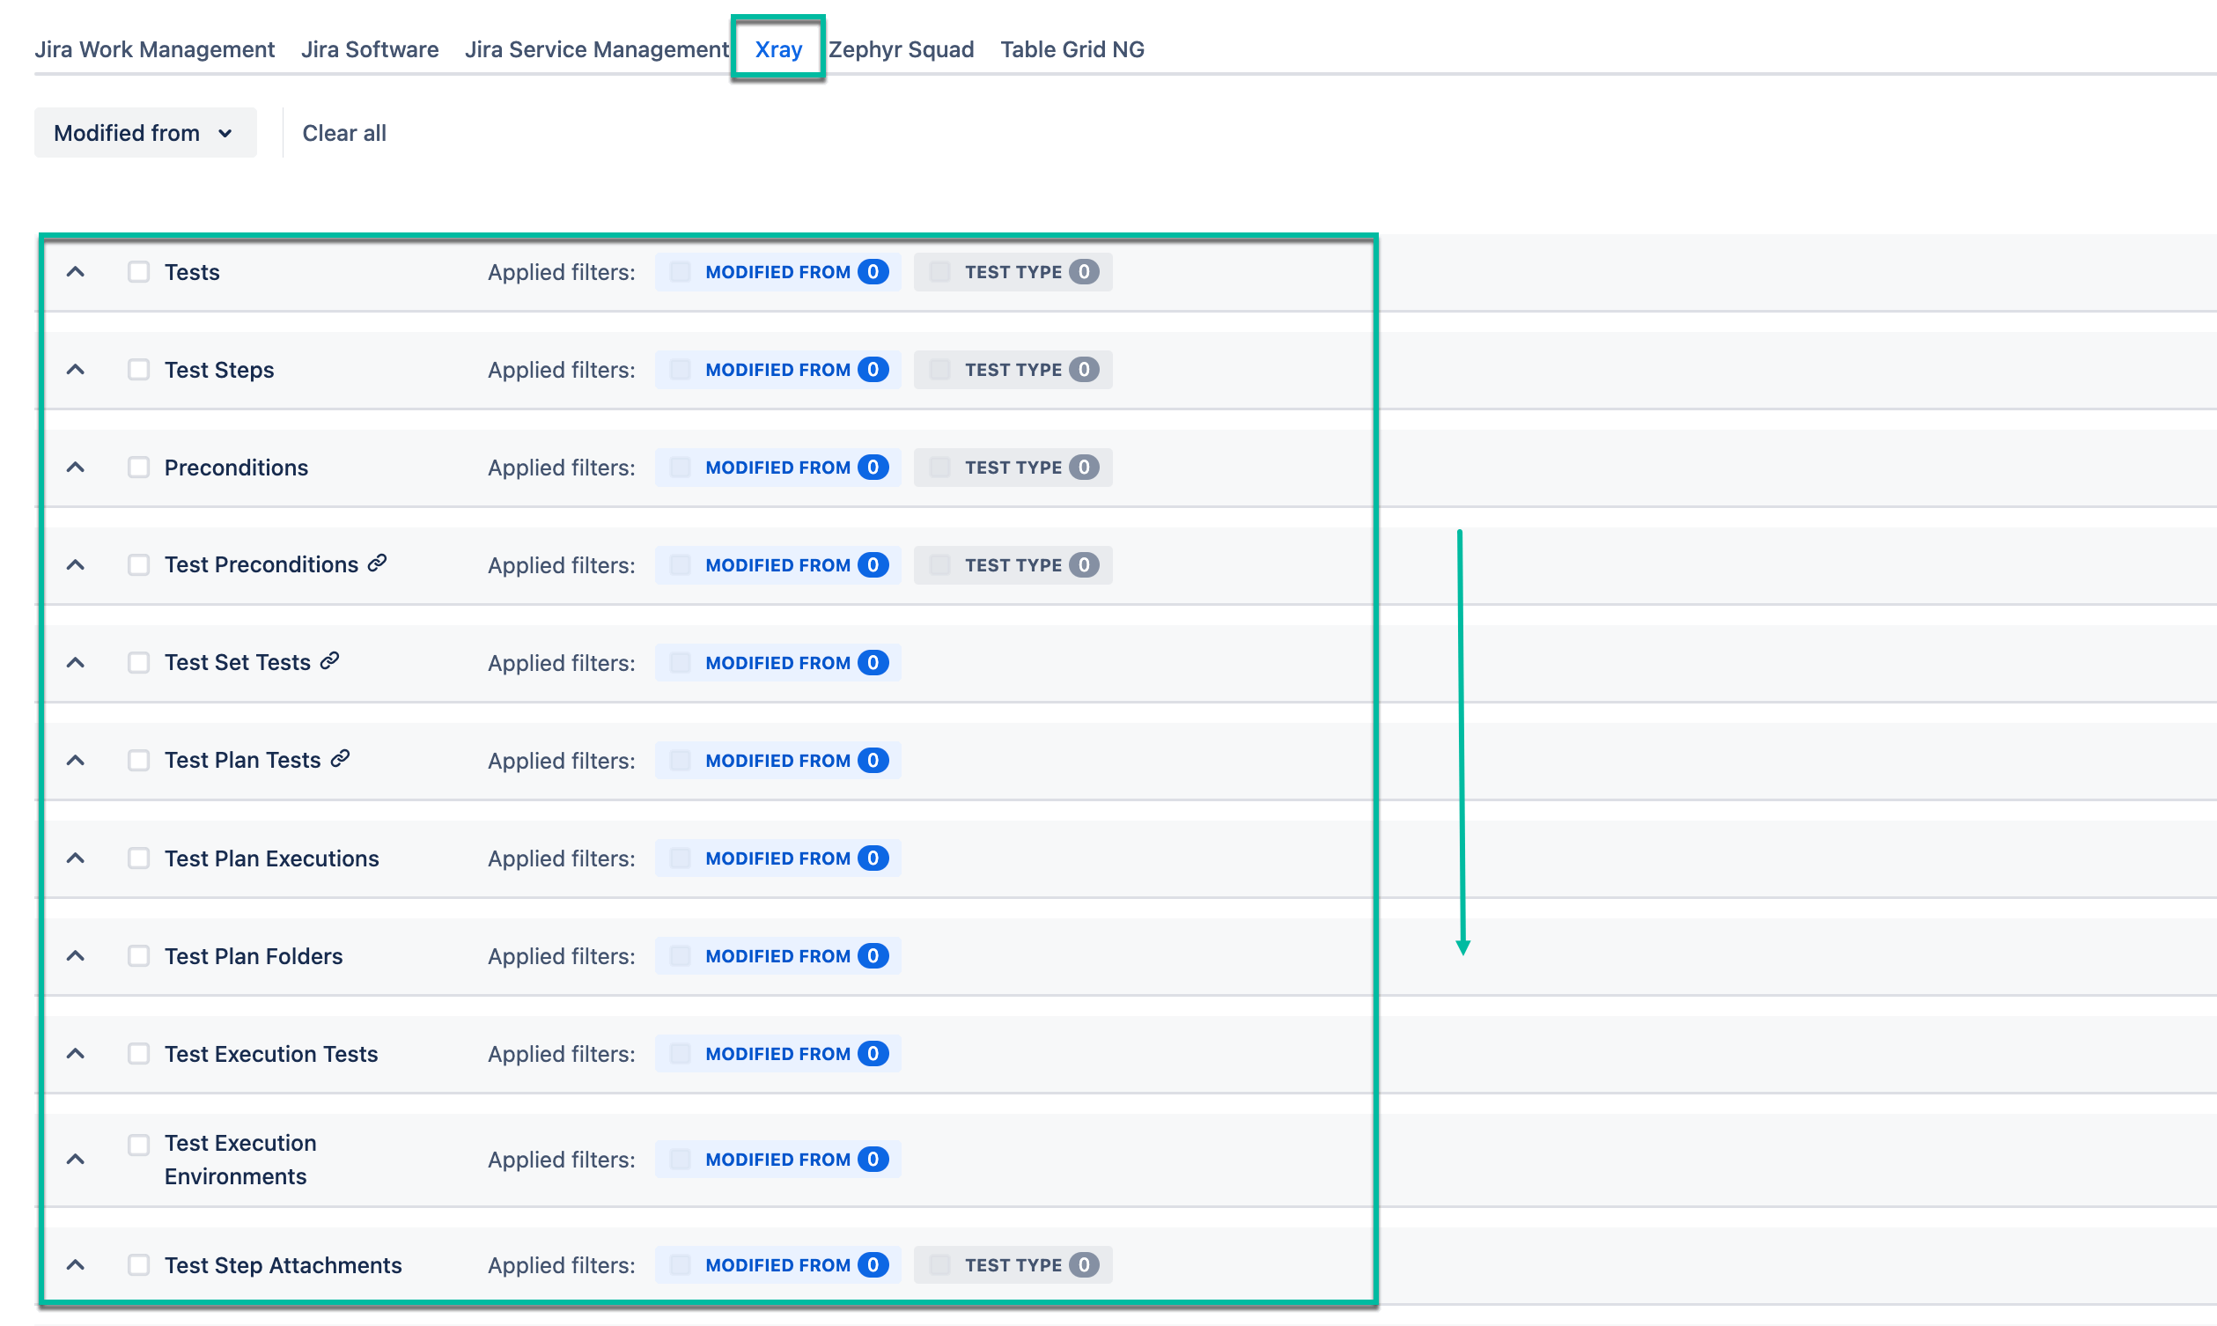Open the Jira Software tab

tap(370, 49)
